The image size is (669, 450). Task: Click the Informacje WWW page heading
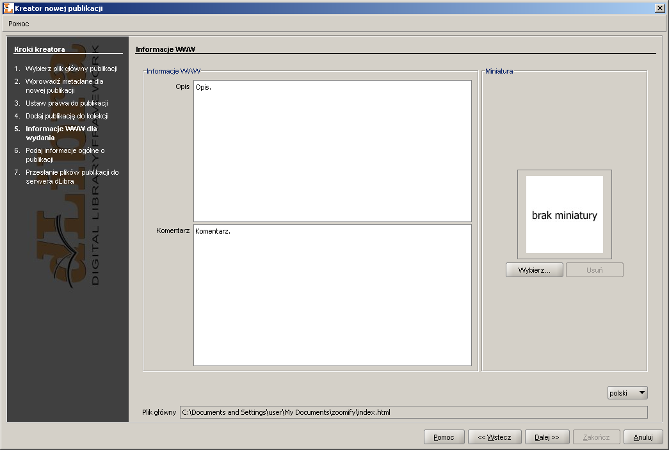[166, 49]
